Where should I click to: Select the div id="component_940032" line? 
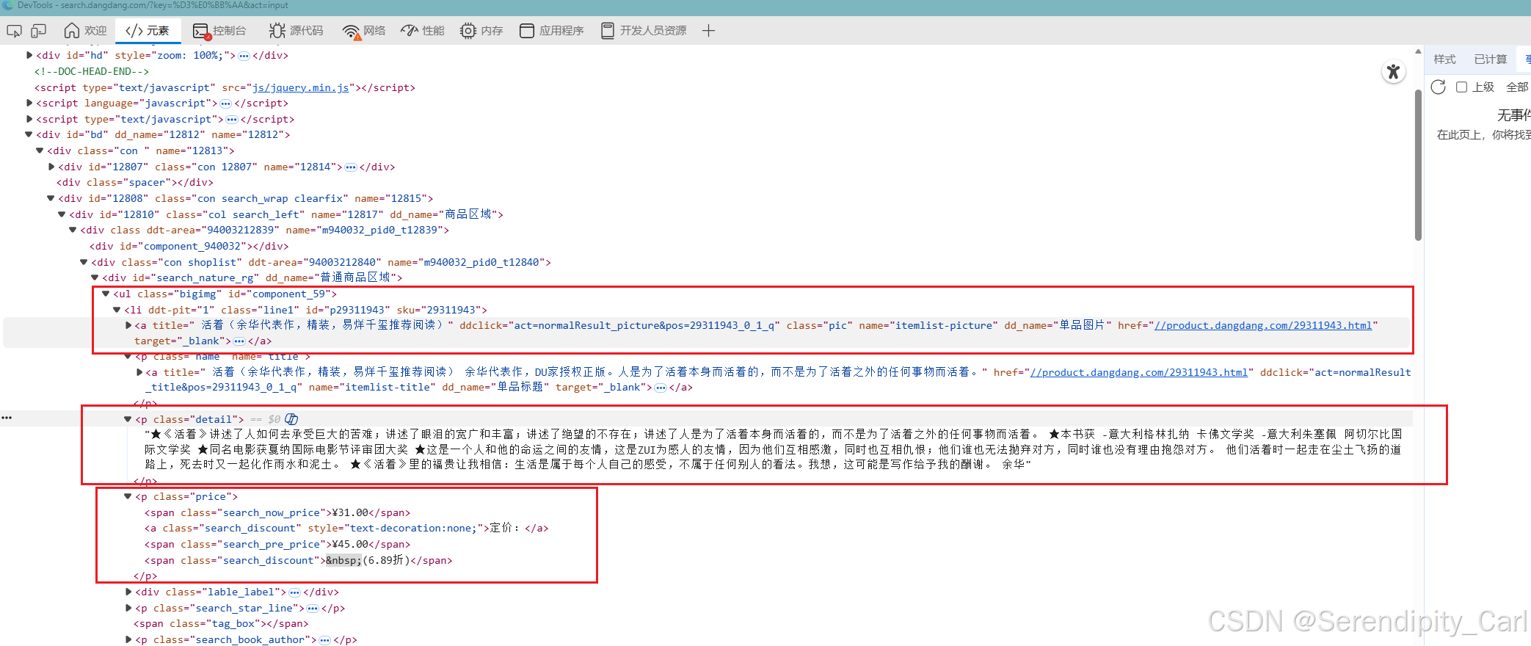tap(189, 246)
